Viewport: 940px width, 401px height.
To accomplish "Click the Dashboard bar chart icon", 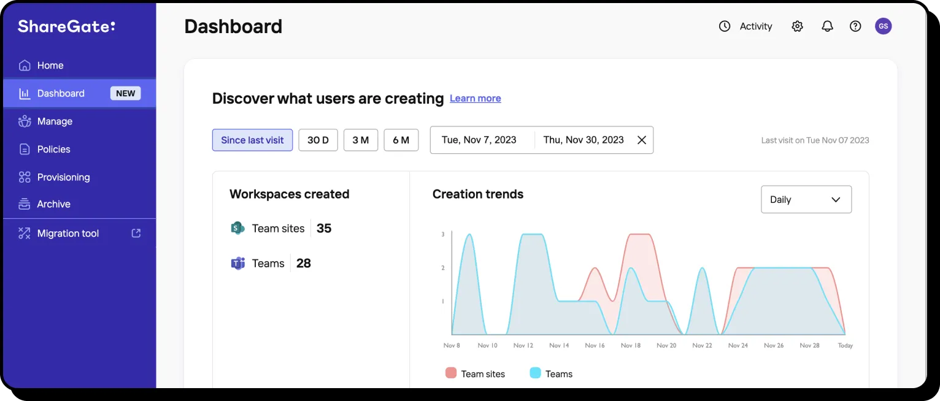I will point(25,93).
